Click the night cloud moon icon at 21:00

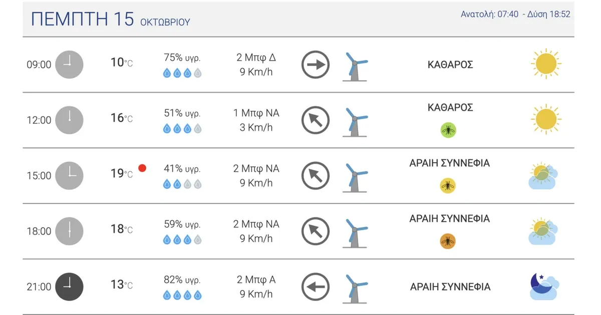(x=544, y=287)
